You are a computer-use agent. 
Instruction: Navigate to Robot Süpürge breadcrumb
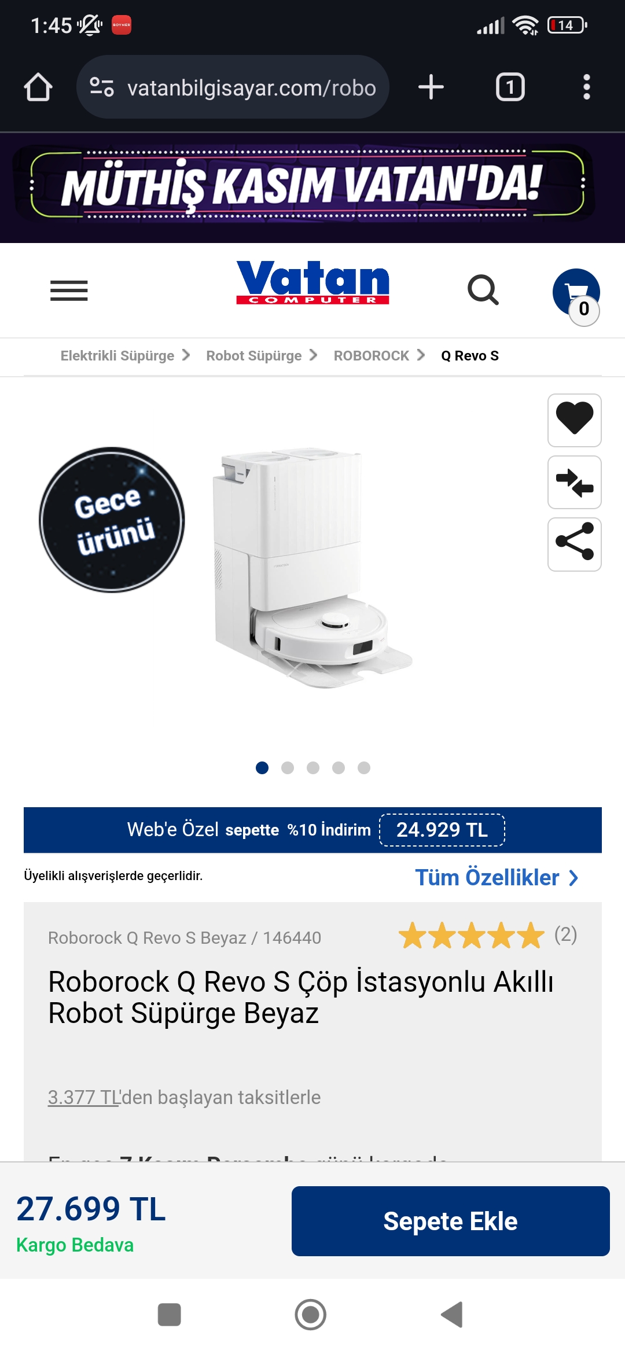point(254,356)
